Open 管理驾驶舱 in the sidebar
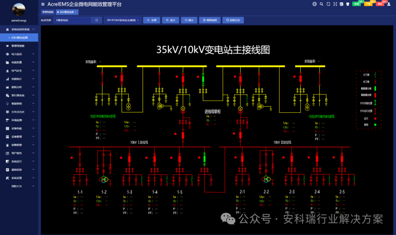 19,46
